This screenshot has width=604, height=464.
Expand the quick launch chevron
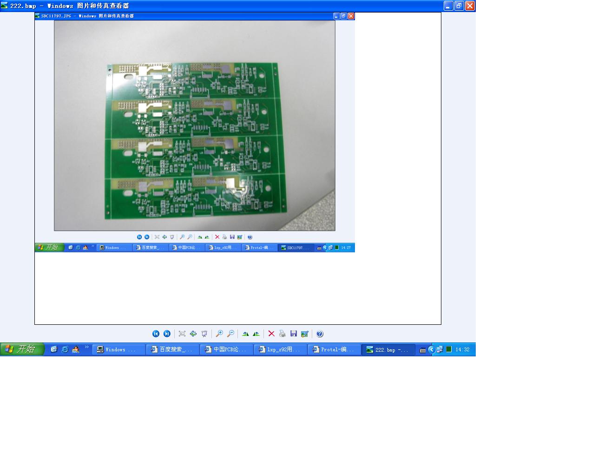(86, 348)
